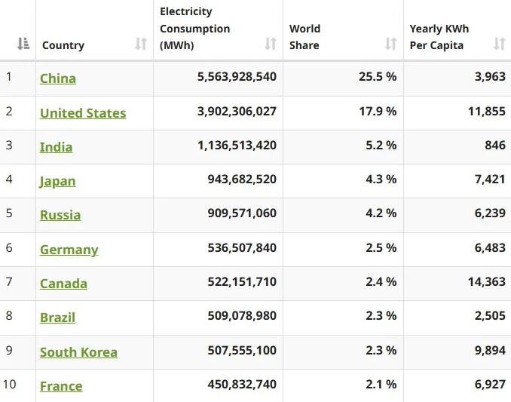Select China's consumption value 5,563,928,540
Image resolution: width=511 pixels, height=402 pixels.
pos(237,77)
